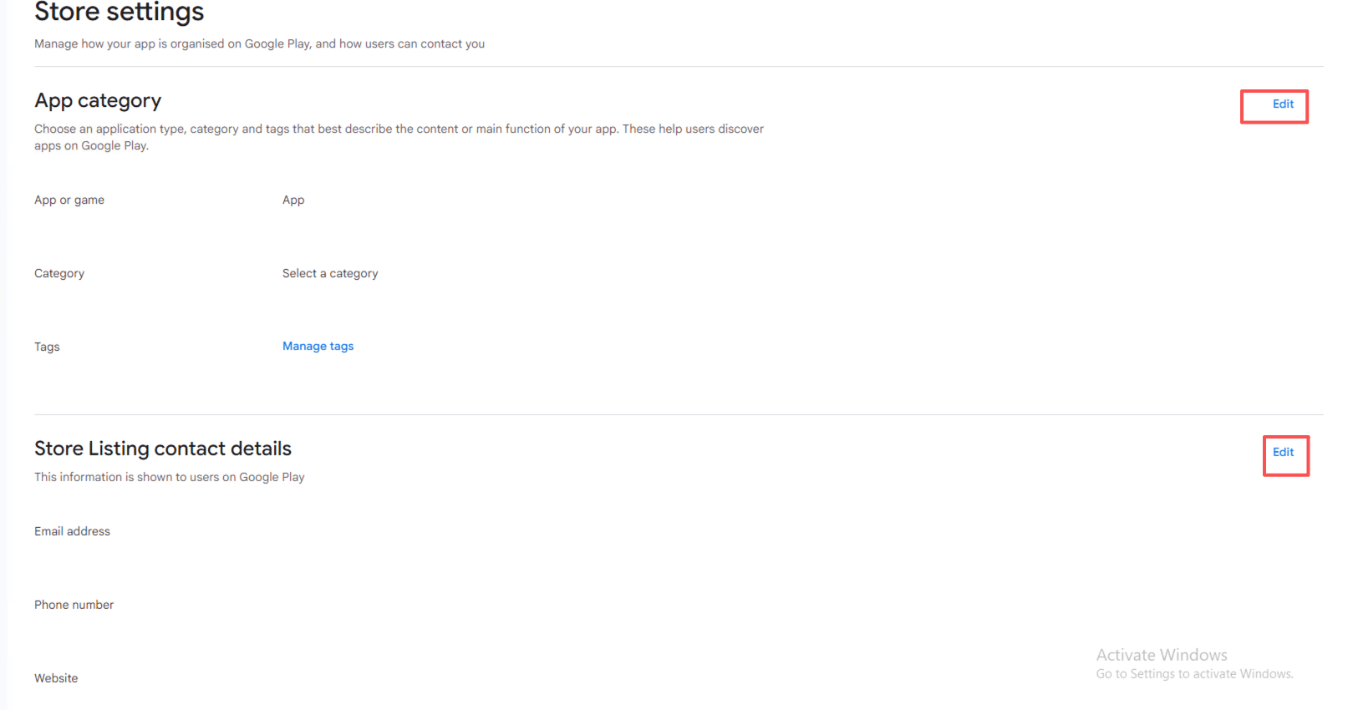Click 'Go to Settings to activate Windows' text
Screen dimensions: 1348x710
click(1194, 674)
